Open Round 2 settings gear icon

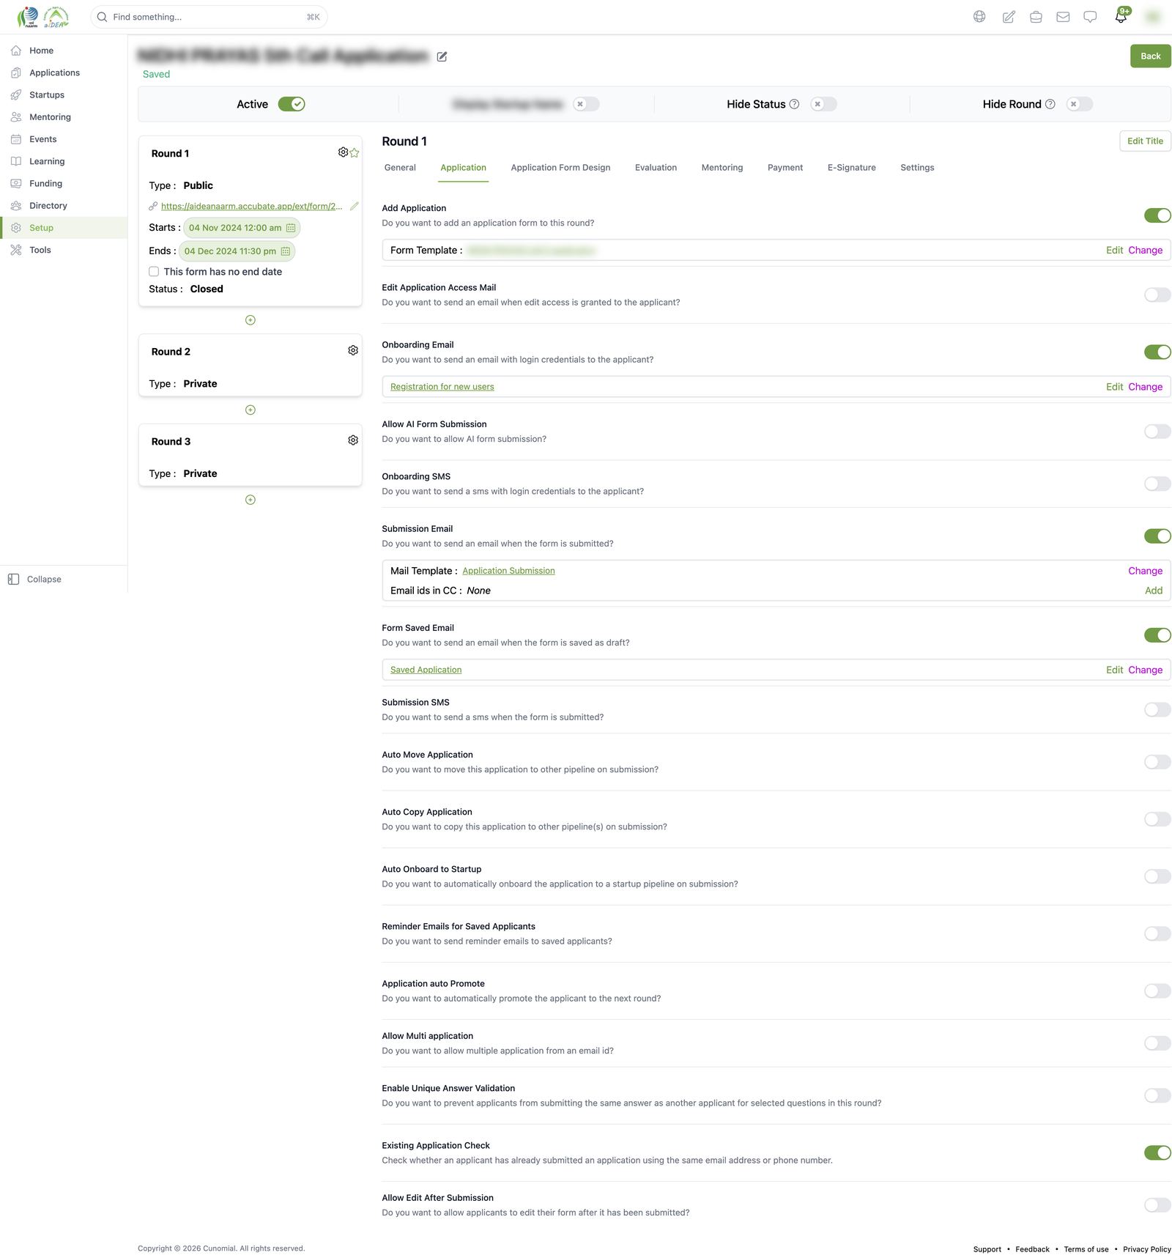click(353, 351)
